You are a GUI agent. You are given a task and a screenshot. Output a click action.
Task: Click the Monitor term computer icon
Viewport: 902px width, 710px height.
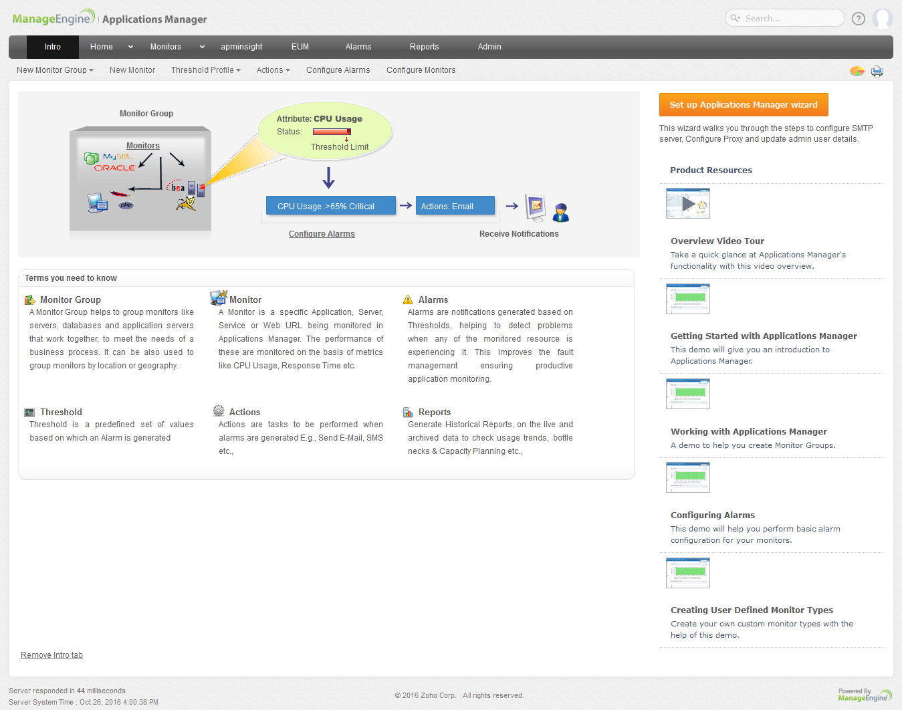coord(218,298)
